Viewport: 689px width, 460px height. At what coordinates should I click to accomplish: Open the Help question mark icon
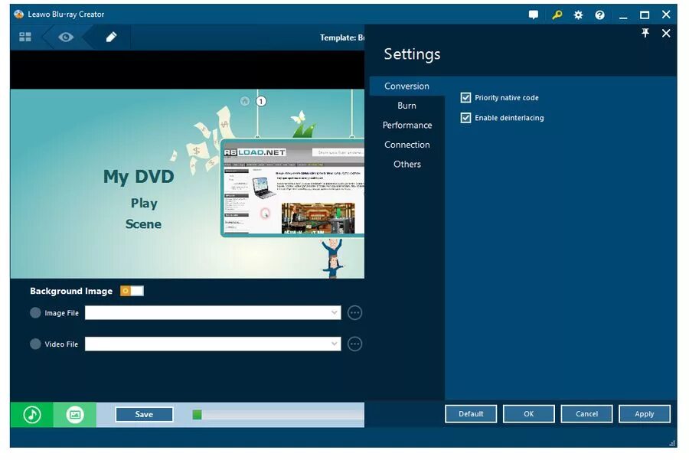(599, 14)
